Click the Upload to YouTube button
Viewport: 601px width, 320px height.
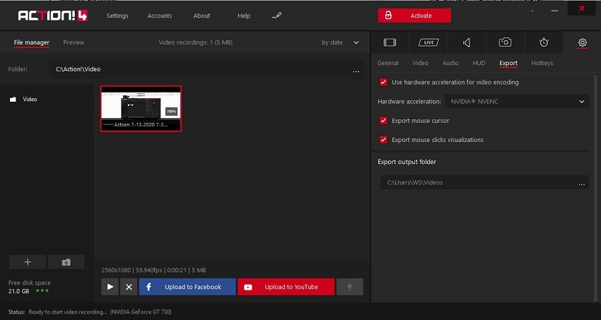point(286,287)
